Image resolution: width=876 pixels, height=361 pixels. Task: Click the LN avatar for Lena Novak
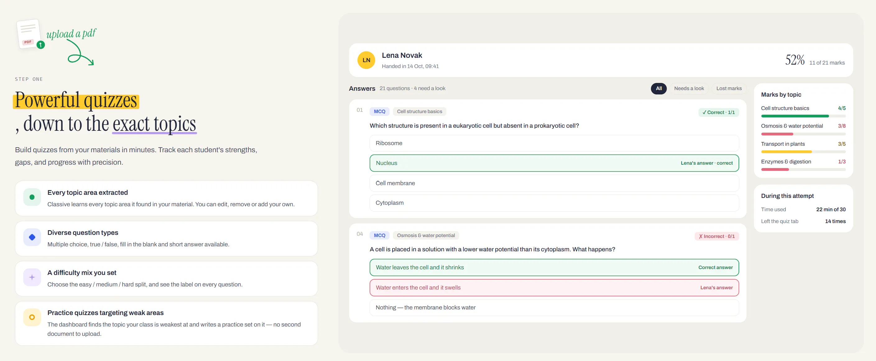click(x=366, y=60)
